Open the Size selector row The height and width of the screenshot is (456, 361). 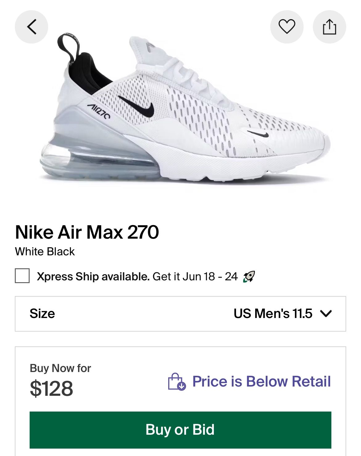pos(180,314)
